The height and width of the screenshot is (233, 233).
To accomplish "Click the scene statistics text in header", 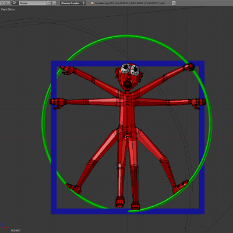I will coord(130,3).
